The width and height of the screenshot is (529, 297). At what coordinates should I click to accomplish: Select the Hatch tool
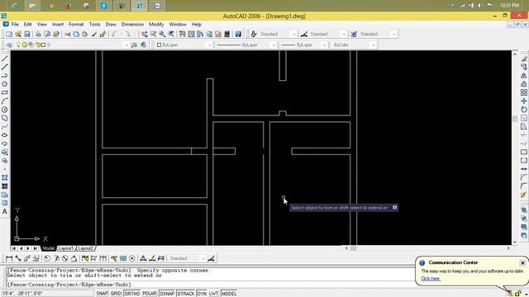(5, 177)
